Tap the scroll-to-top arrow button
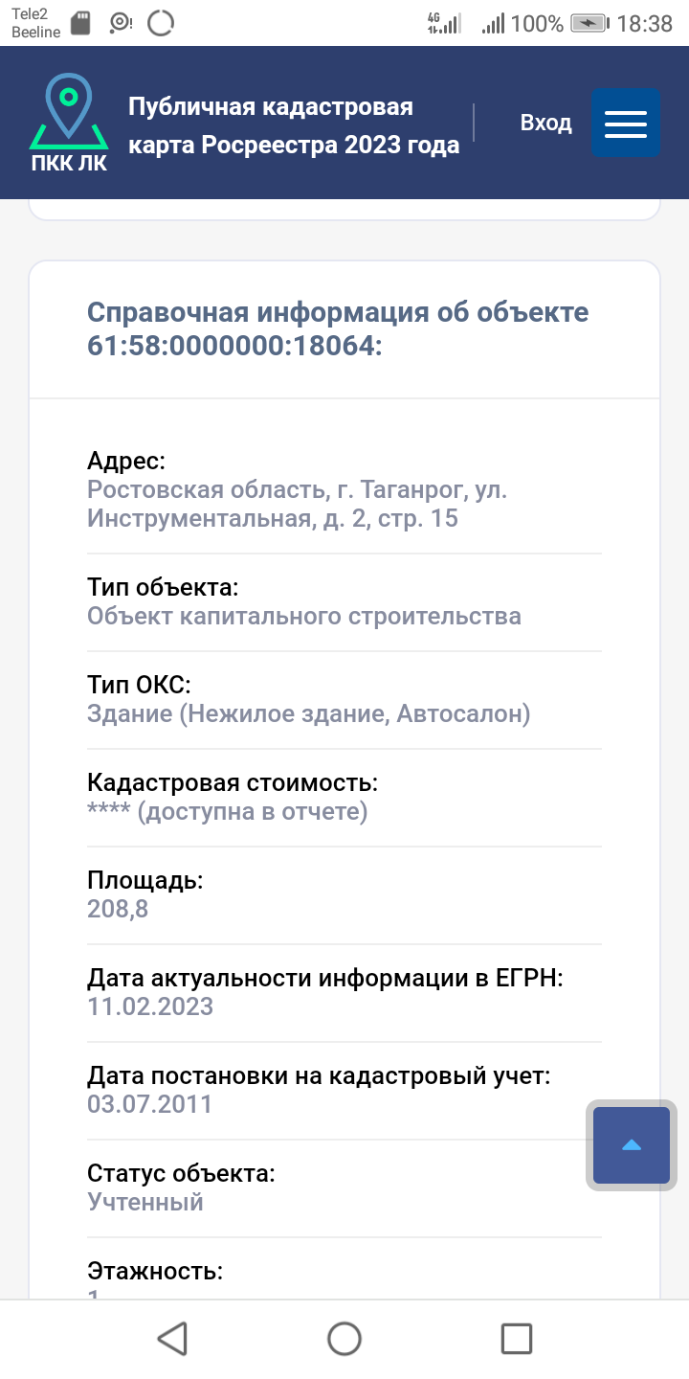 point(632,1145)
